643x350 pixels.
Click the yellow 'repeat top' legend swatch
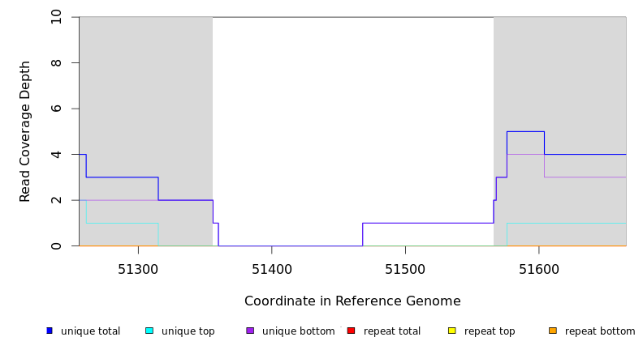452,331
